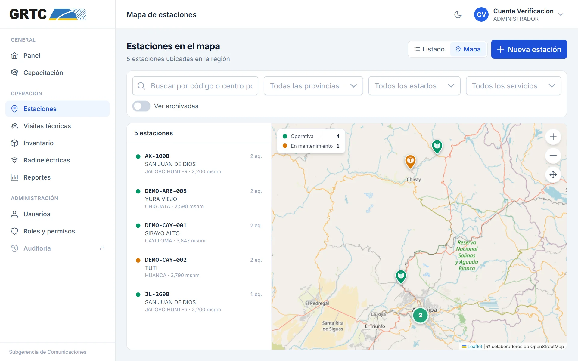Click the cluster marker labeled 2

pyautogui.click(x=420, y=316)
